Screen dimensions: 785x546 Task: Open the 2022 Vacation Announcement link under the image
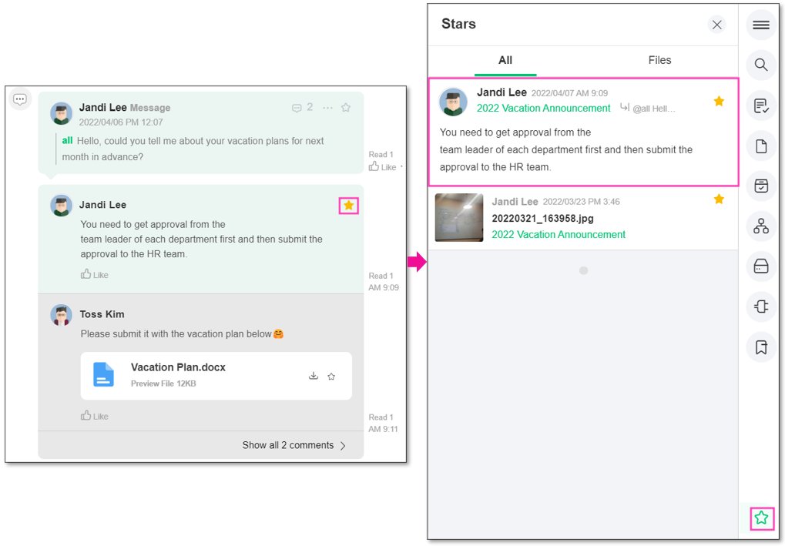coord(559,234)
